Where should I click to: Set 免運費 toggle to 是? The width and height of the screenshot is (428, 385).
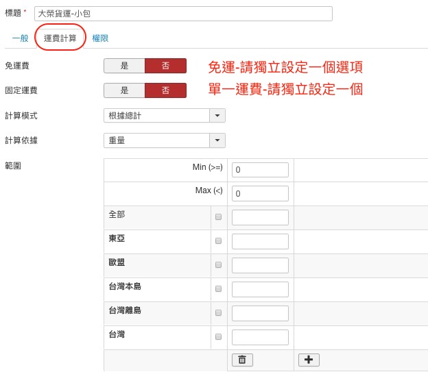click(x=124, y=66)
